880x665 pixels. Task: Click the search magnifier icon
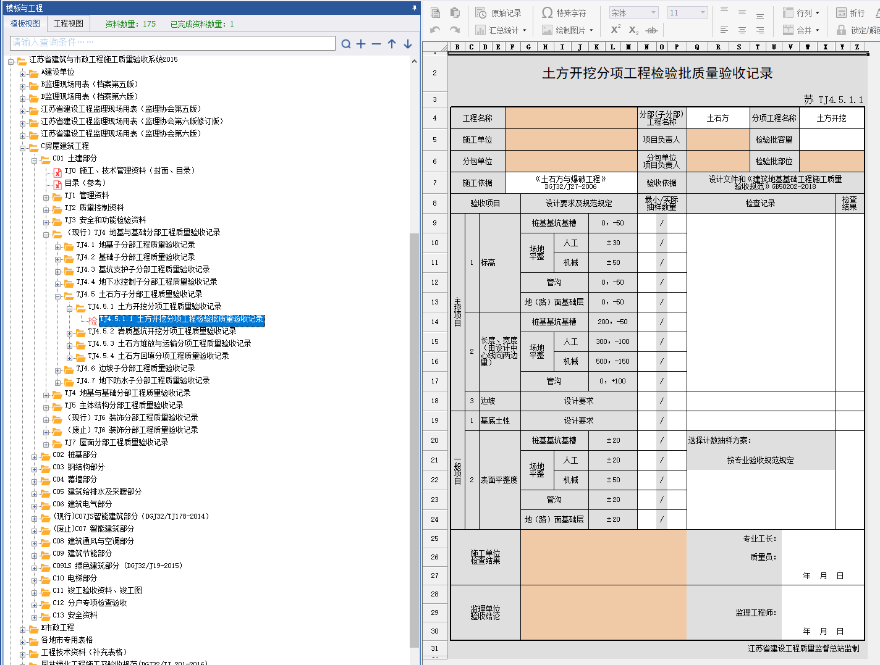(x=346, y=44)
